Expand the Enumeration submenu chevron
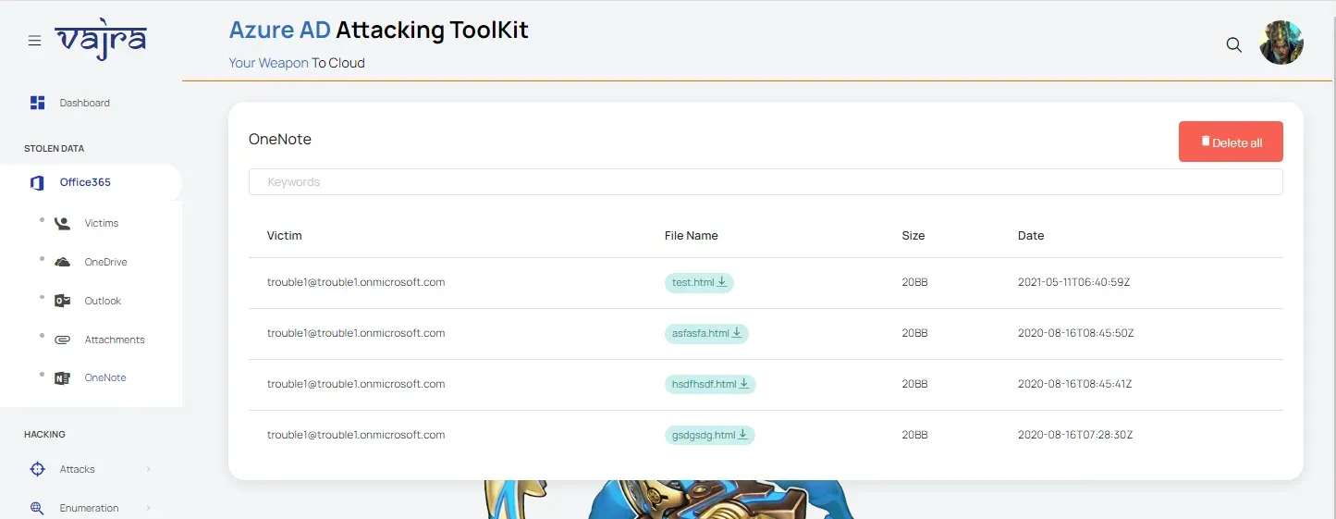This screenshot has width=1336, height=519. coord(149,508)
